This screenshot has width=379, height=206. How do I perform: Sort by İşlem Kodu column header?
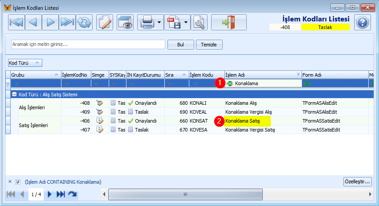coord(207,75)
